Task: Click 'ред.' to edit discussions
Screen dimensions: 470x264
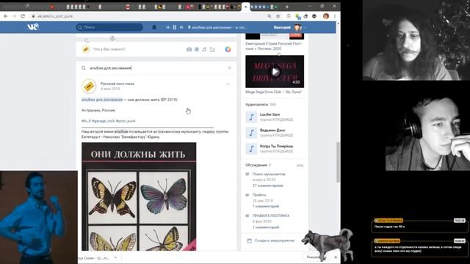Action: click(x=300, y=165)
